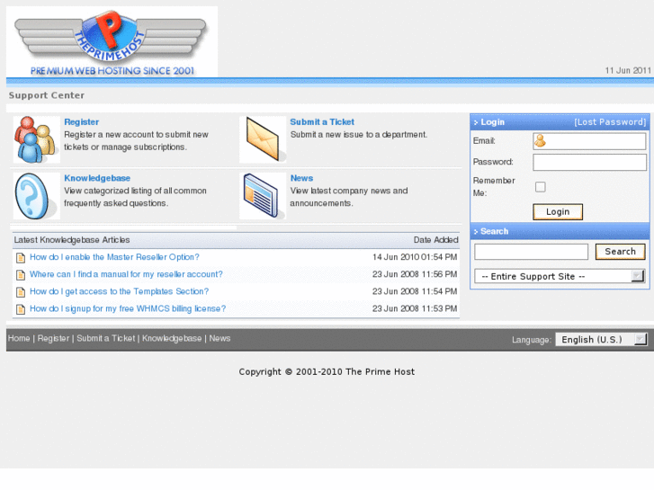Open the English (U.S.) language dropdown

tap(601, 340)
